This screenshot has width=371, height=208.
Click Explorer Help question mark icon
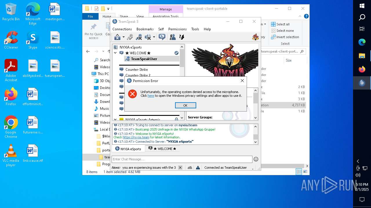coord(306,16)
